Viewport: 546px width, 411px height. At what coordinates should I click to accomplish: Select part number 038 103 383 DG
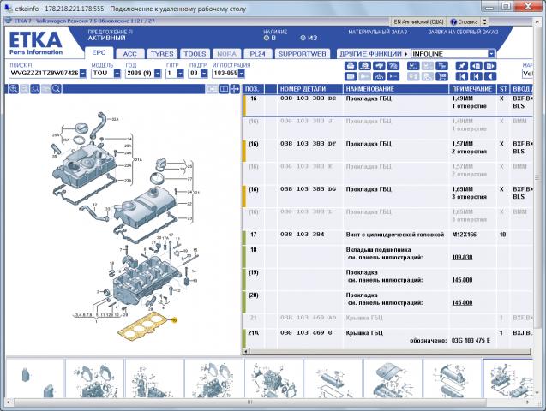point(308,189)
